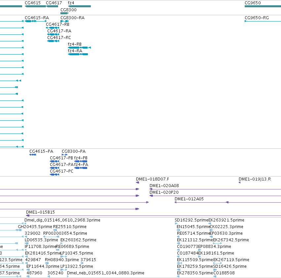Click EST CK02225.3prime
Screen dimensions: 281x278
[227, 227]
